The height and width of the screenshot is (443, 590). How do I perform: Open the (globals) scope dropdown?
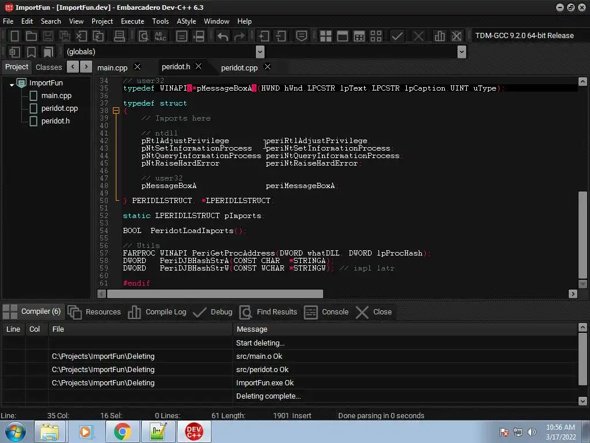[x=260, y=51]
